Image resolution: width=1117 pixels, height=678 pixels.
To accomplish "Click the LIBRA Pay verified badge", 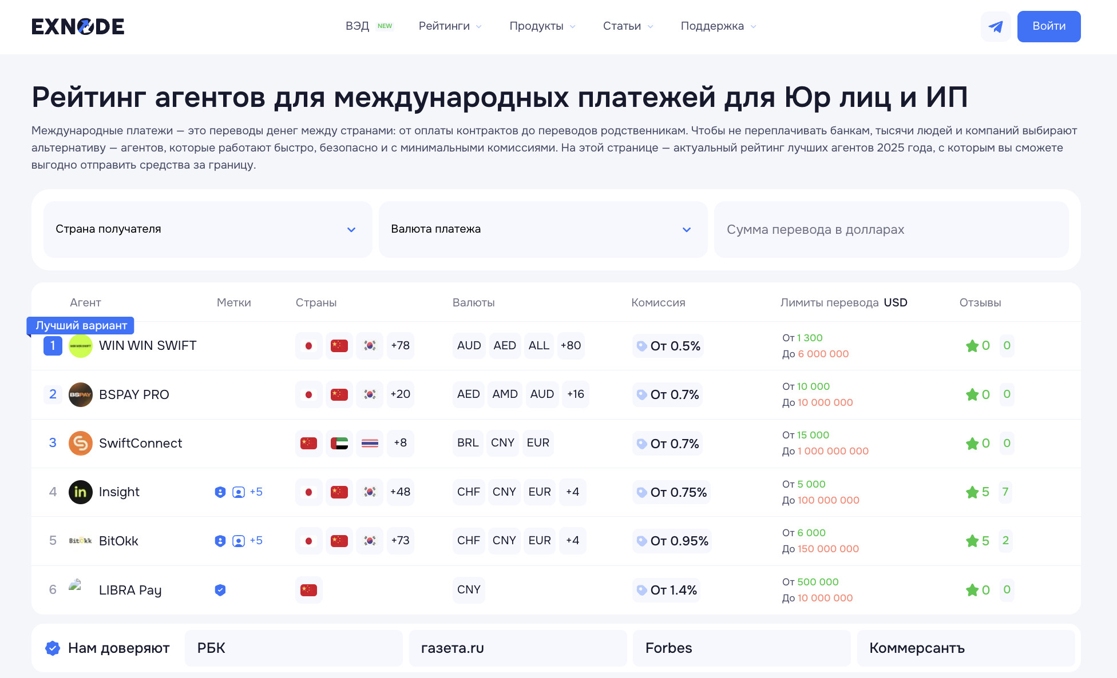I will 220,590.
